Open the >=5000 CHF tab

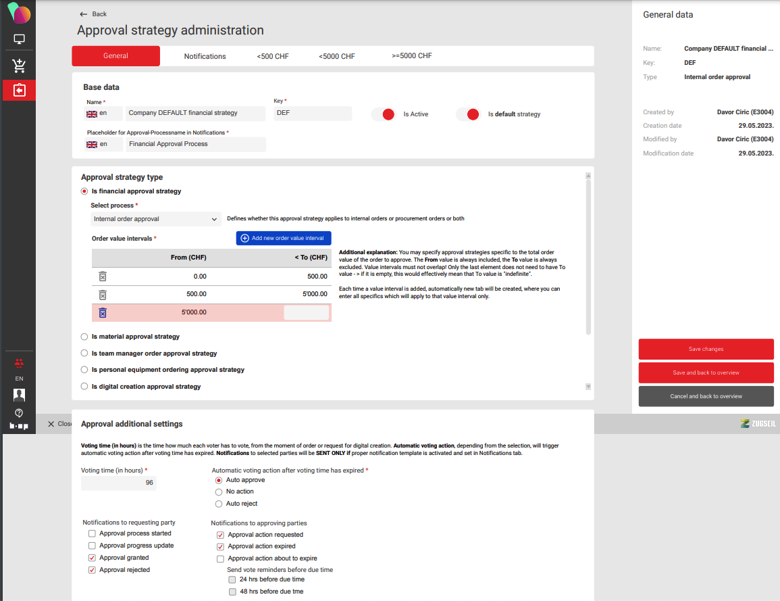click(411, 55)
